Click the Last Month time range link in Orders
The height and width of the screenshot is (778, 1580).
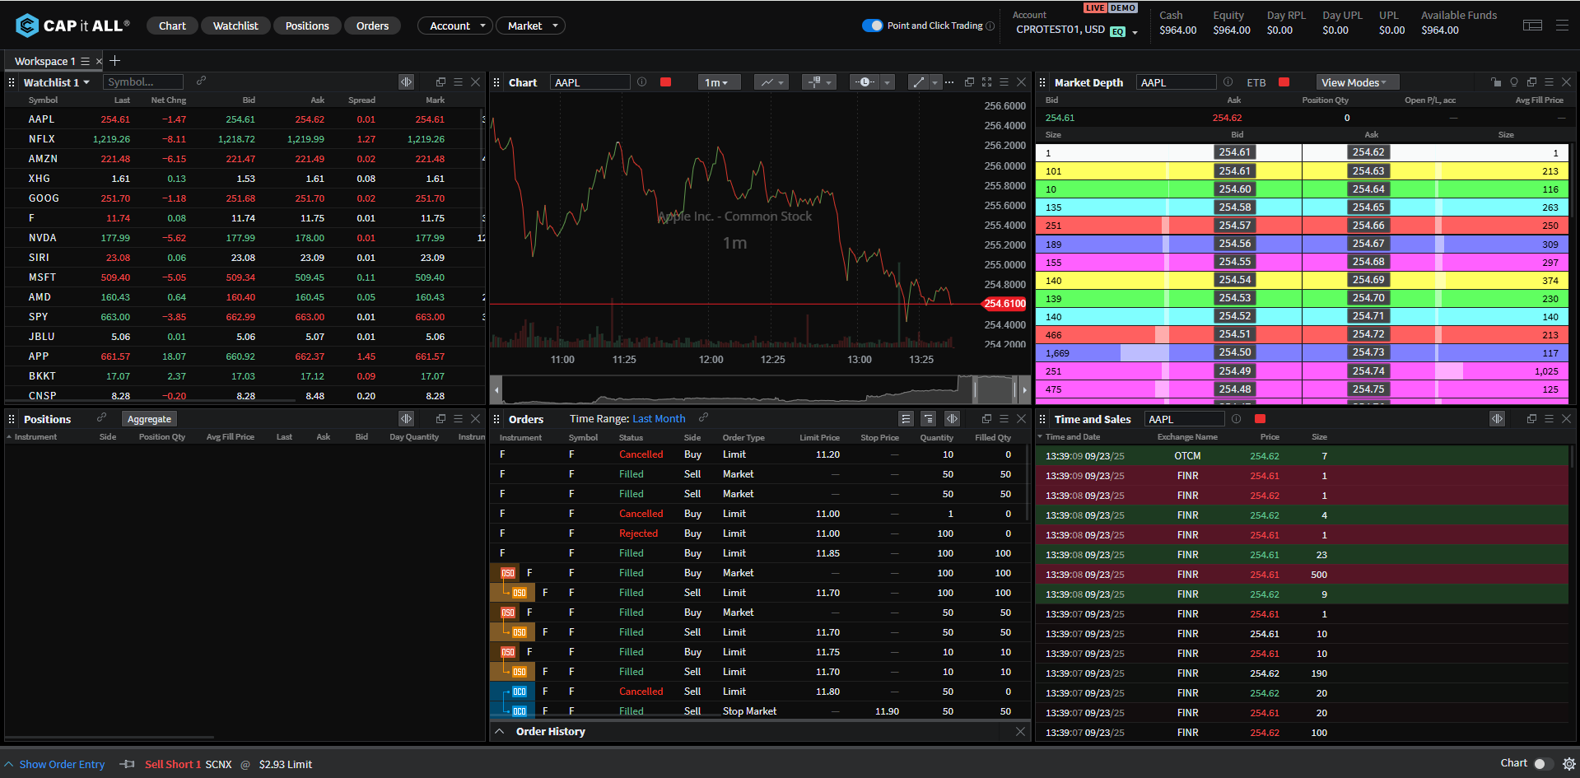coord(659,418)
